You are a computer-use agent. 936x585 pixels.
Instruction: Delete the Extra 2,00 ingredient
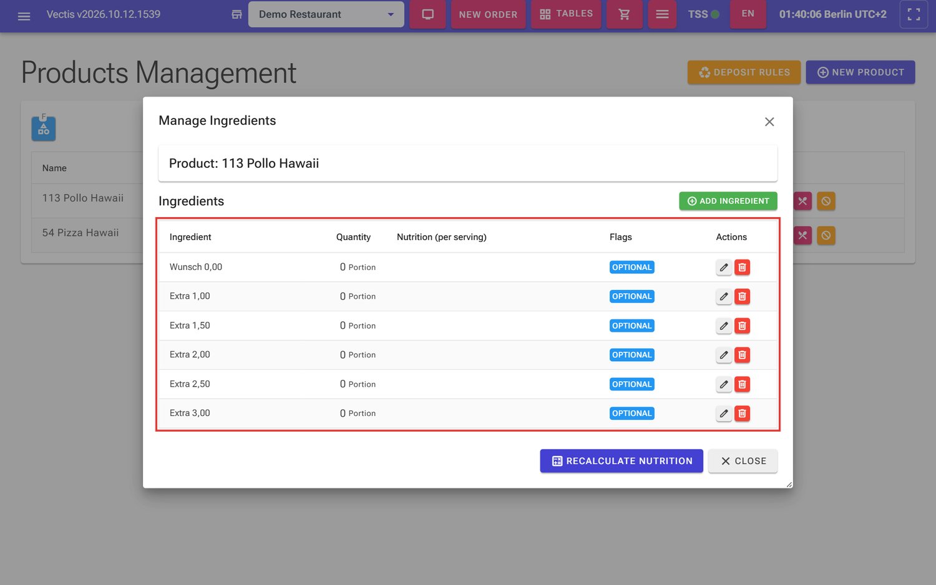point(742,355)
